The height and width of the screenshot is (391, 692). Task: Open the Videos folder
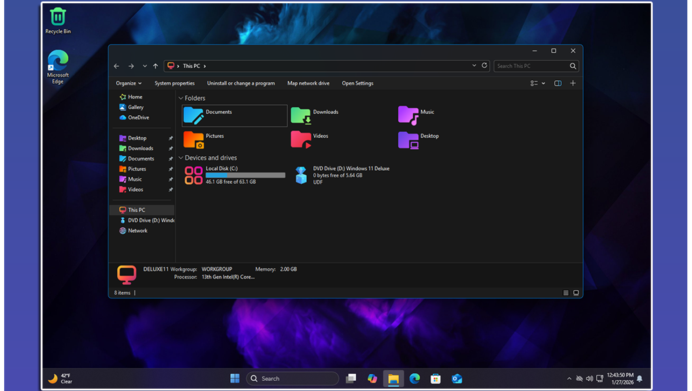301,139
